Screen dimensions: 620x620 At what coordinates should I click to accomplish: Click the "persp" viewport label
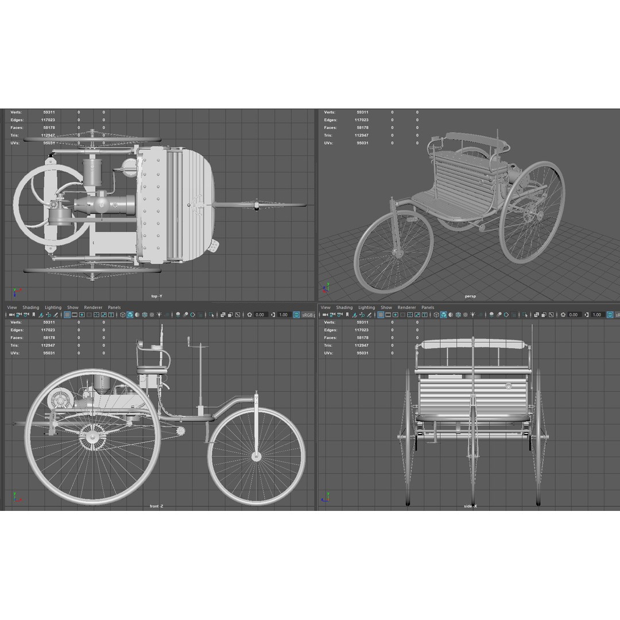click(x=470, y=296)
